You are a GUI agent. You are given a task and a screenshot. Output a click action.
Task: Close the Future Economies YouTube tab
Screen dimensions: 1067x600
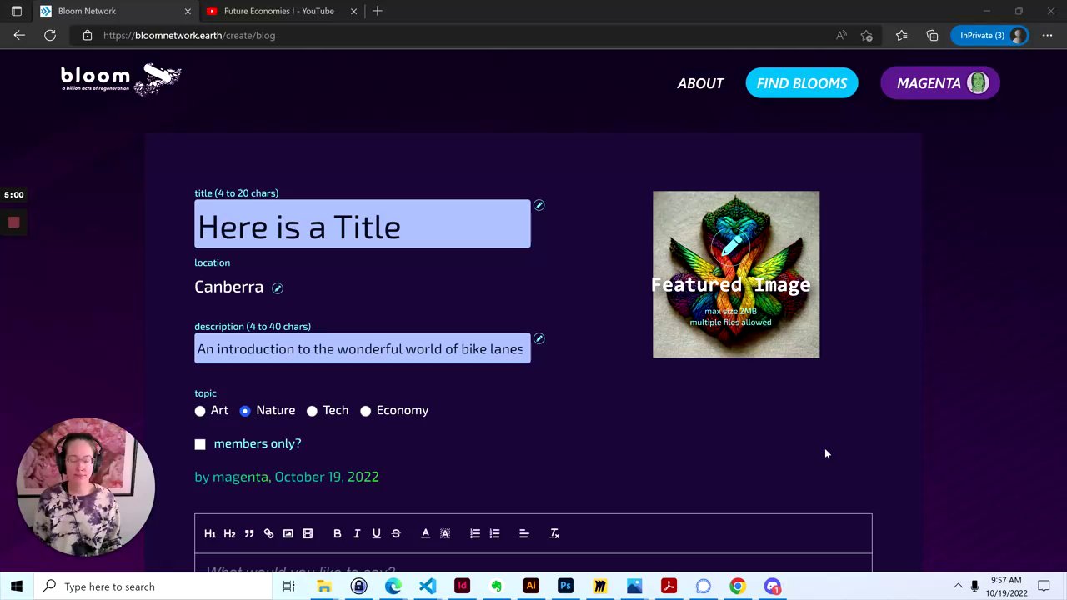[353, 11]
